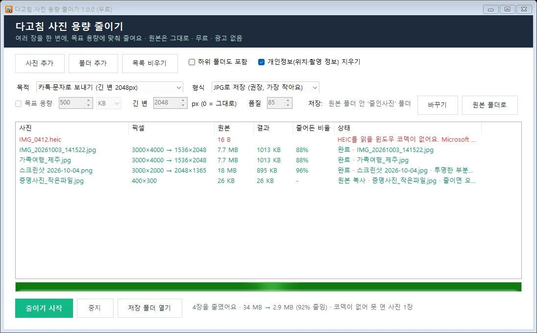Click the app icon in the title bar

pos(8,9)
